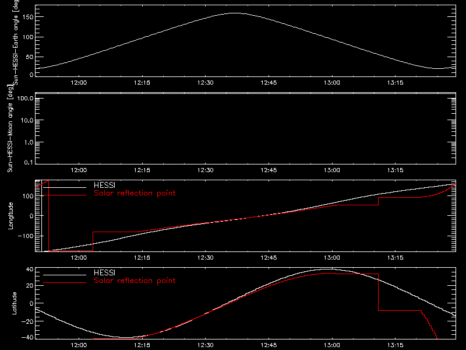The width and height of the screenshot is (466, 350).
Task: Click Solar reflection point legend in Longitude plot
Action: click(135, 193)
